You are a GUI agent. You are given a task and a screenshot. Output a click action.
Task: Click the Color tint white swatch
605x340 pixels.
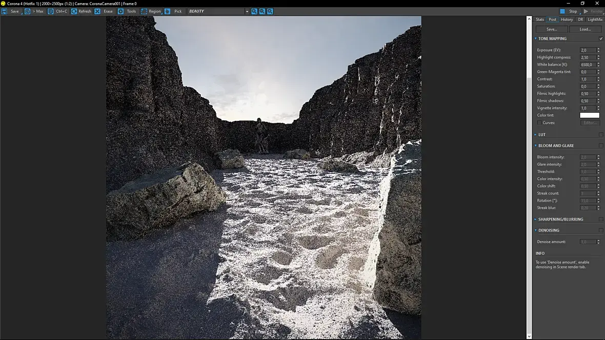click(x=590, y=115)
